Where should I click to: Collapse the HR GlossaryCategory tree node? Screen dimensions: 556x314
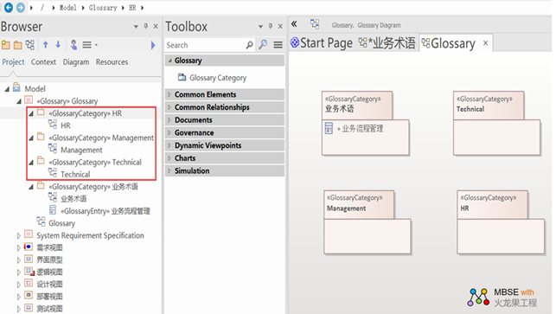(31, 113)
